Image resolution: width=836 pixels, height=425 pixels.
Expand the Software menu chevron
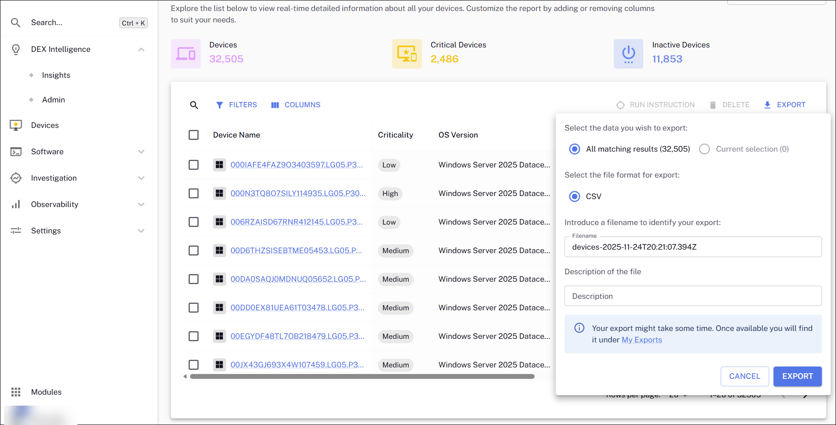(x=141, y=152)
